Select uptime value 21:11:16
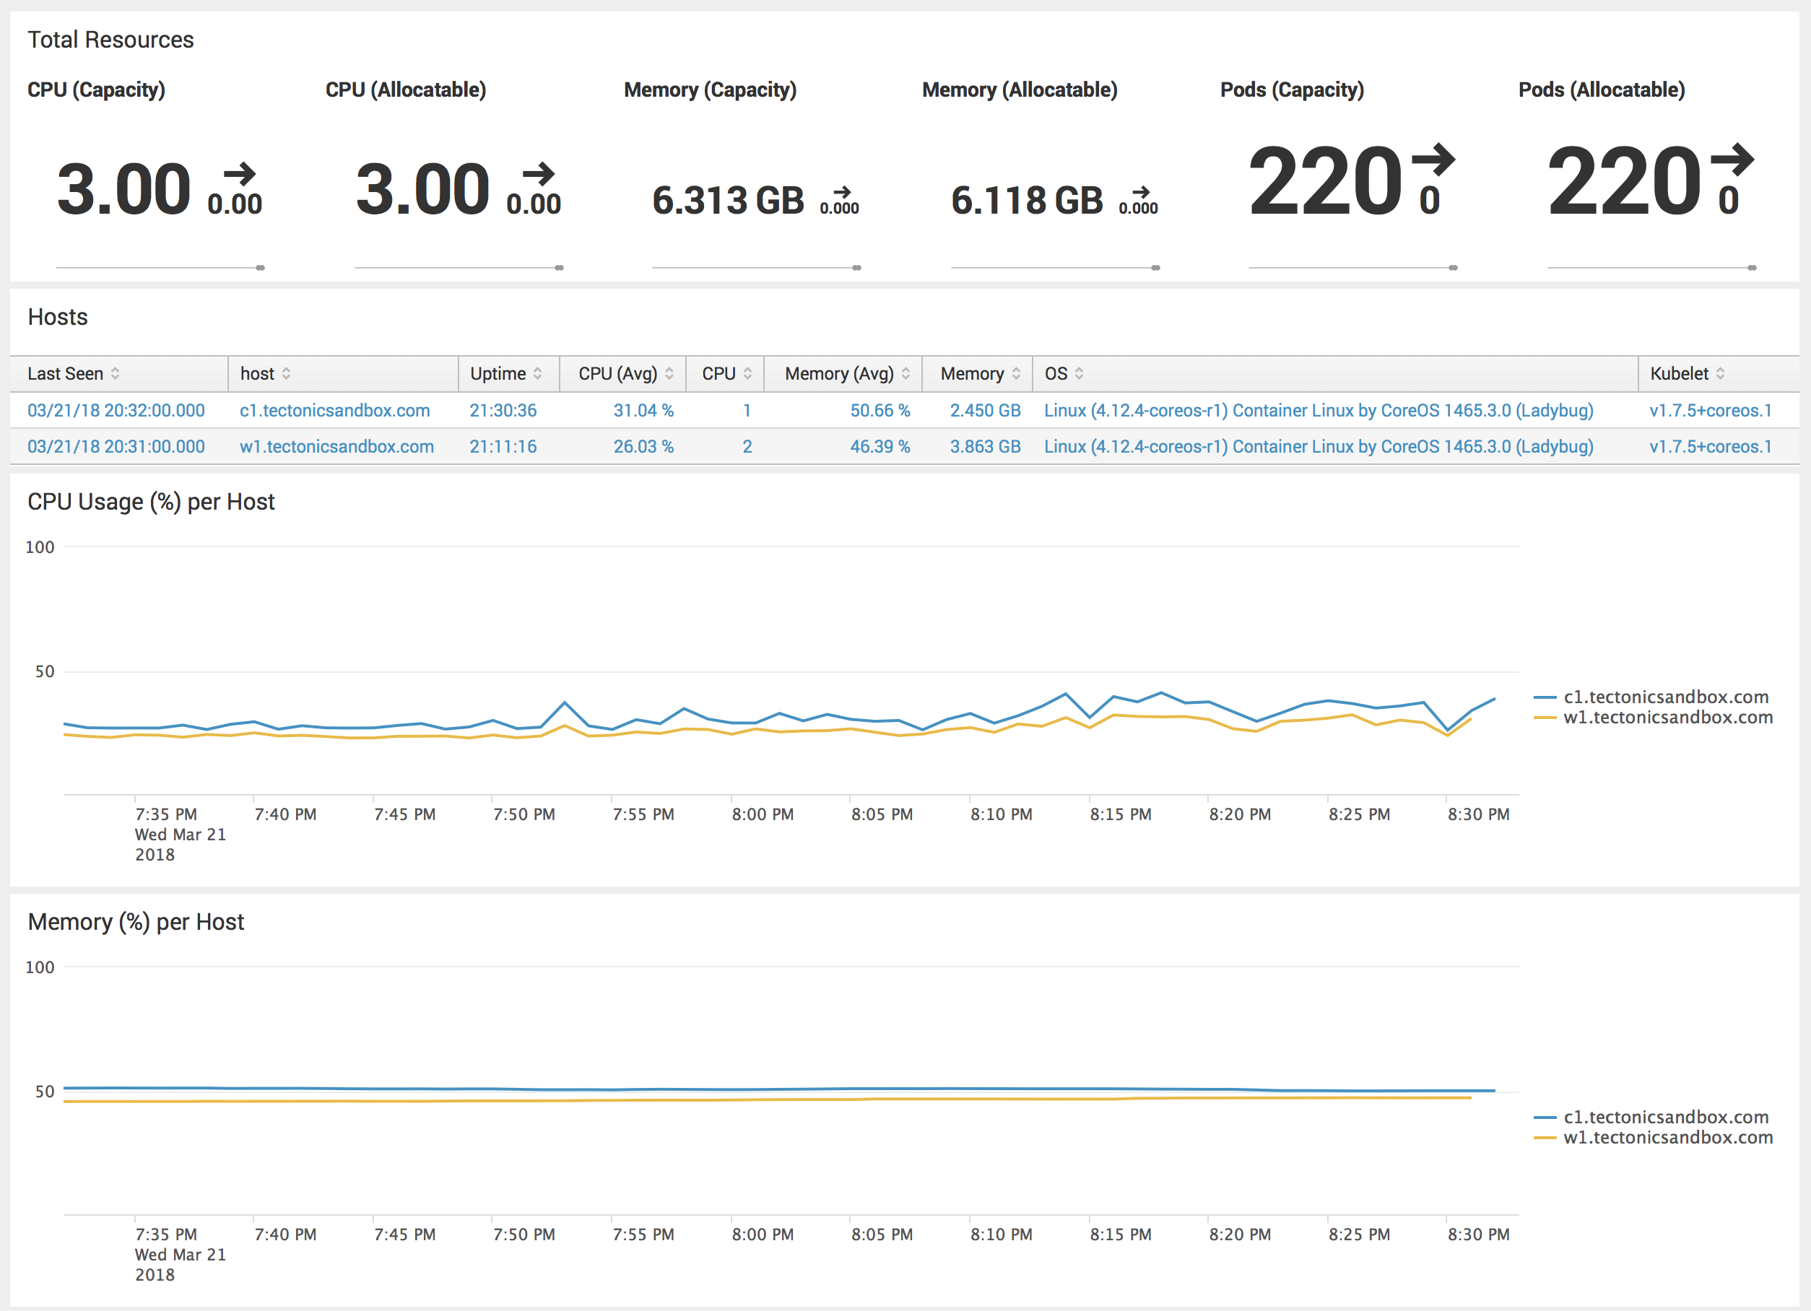 503,446
